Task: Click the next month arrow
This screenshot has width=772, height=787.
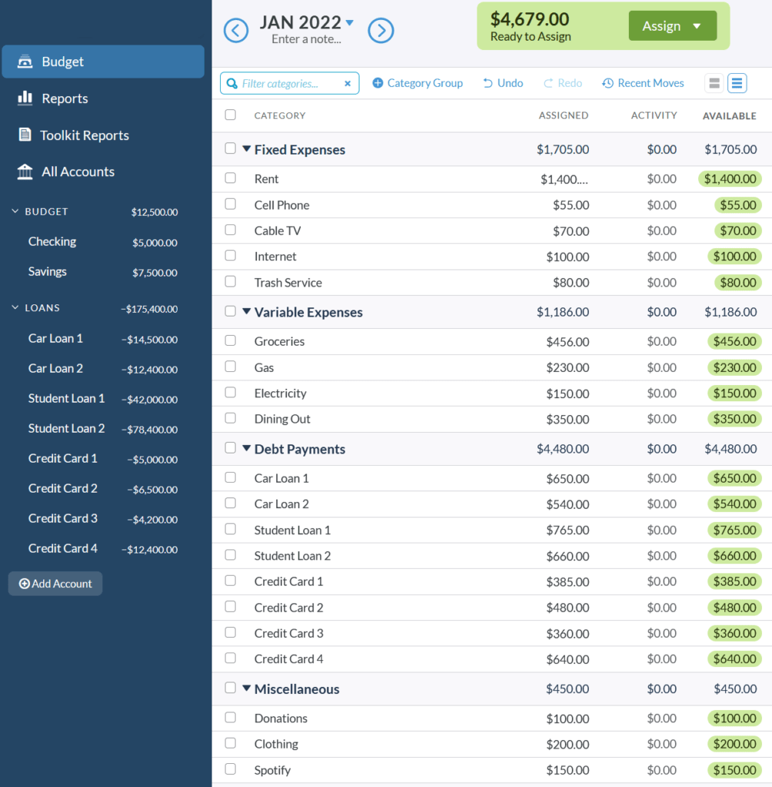Action: (x=381, y=32)
